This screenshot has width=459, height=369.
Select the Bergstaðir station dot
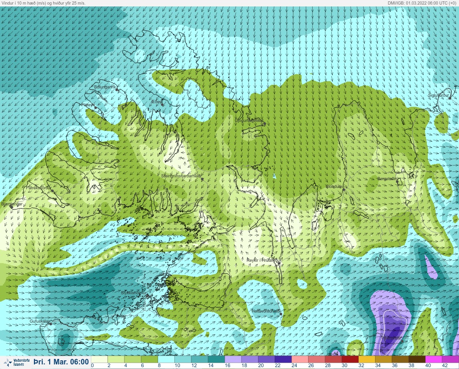pyautogui.click(x=397, y=181)
